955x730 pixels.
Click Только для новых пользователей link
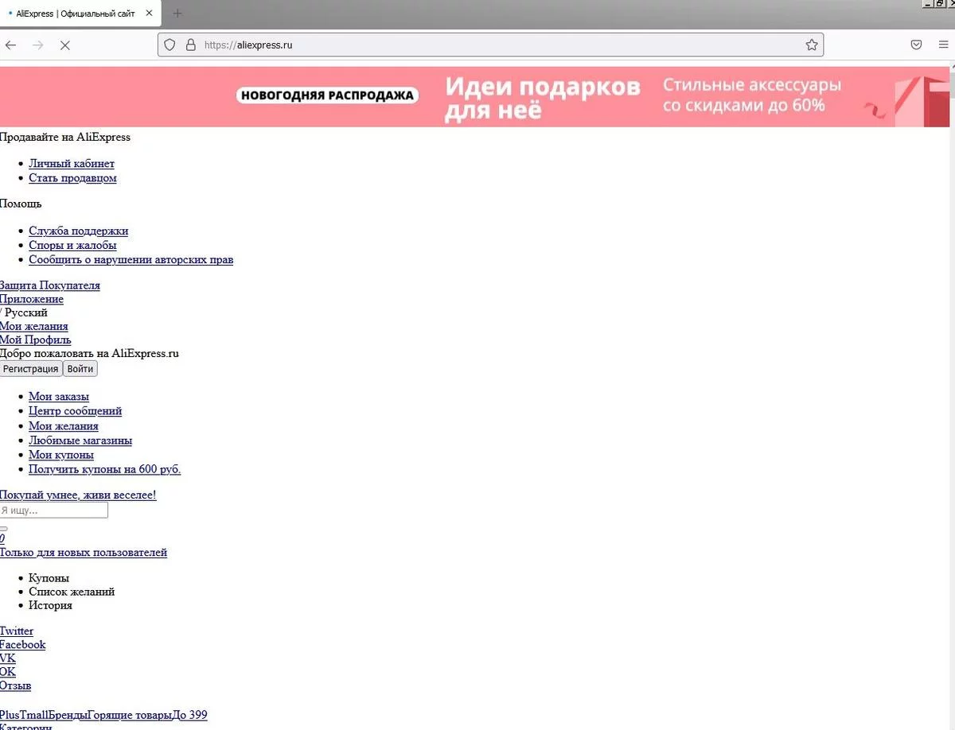[x=84, y=553]
